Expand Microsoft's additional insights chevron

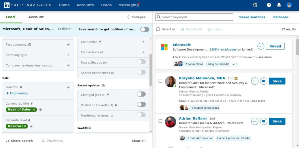click(235, 64)
